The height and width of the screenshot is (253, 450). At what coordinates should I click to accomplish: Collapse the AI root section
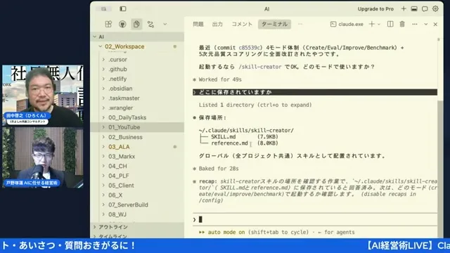137,37
